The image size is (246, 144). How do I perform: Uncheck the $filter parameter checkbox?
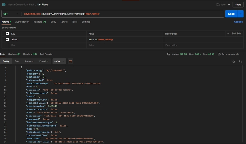7,39
